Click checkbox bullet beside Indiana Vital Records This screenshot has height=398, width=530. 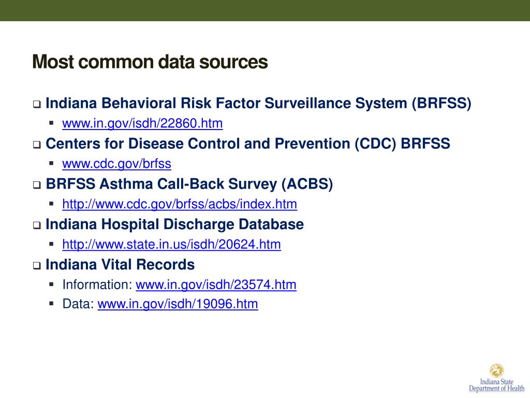(x=37, y=266)
